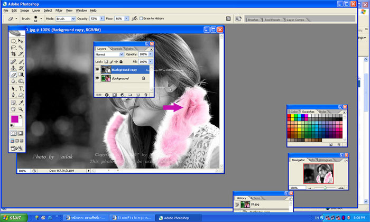Viewport: 370px width, 222px height.
Task: Select the Hand tool
Action: 13,109
